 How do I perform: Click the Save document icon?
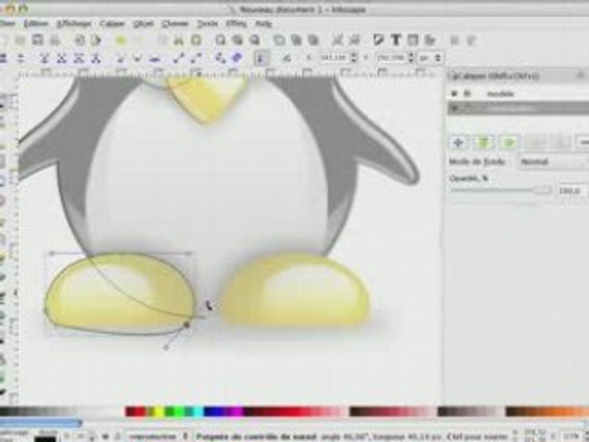click(37, 40)
